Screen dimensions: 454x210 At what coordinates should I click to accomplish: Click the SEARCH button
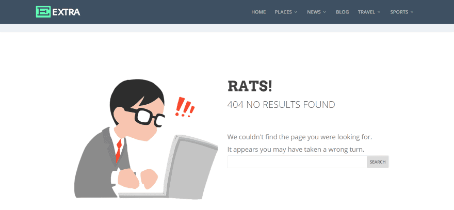(x=378, y=162)
